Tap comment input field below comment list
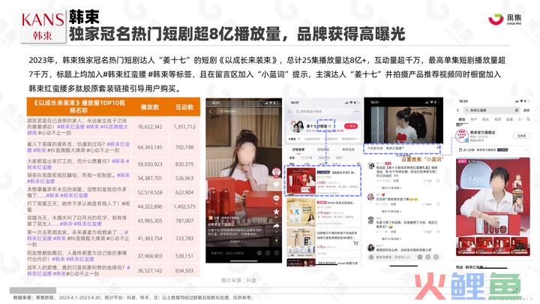 (x=392, y=257)
